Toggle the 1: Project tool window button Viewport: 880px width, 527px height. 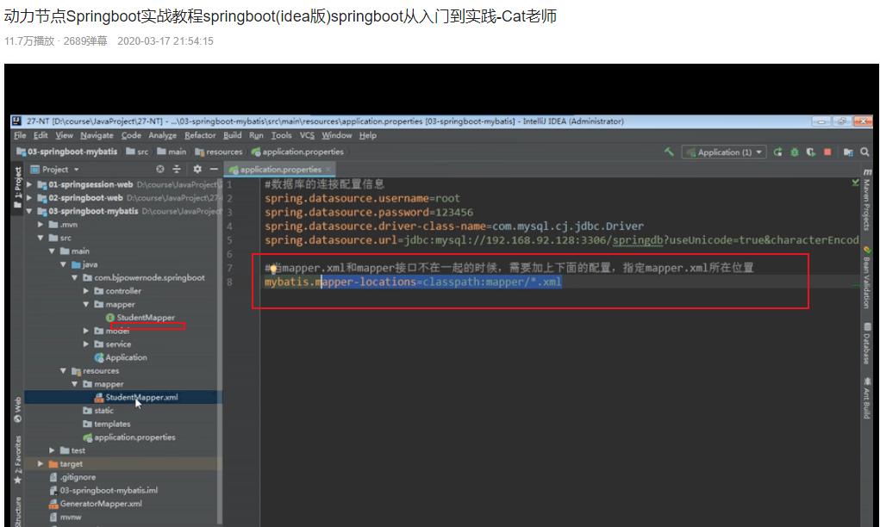tap(17, 187)
